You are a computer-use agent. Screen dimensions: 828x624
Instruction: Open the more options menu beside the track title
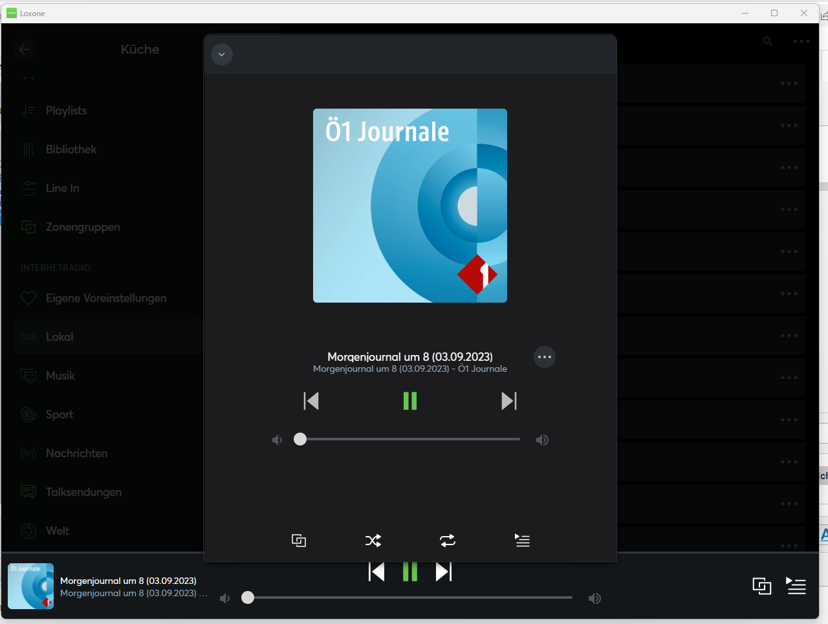pyautogui.click(x=545, y=357)
